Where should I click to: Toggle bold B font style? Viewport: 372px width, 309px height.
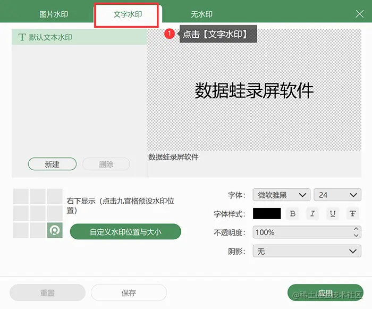click(x=293, y=213)
